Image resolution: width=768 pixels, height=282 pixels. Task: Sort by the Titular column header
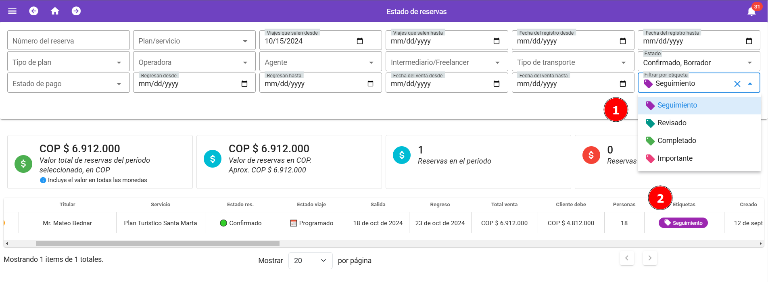point(67,205)
